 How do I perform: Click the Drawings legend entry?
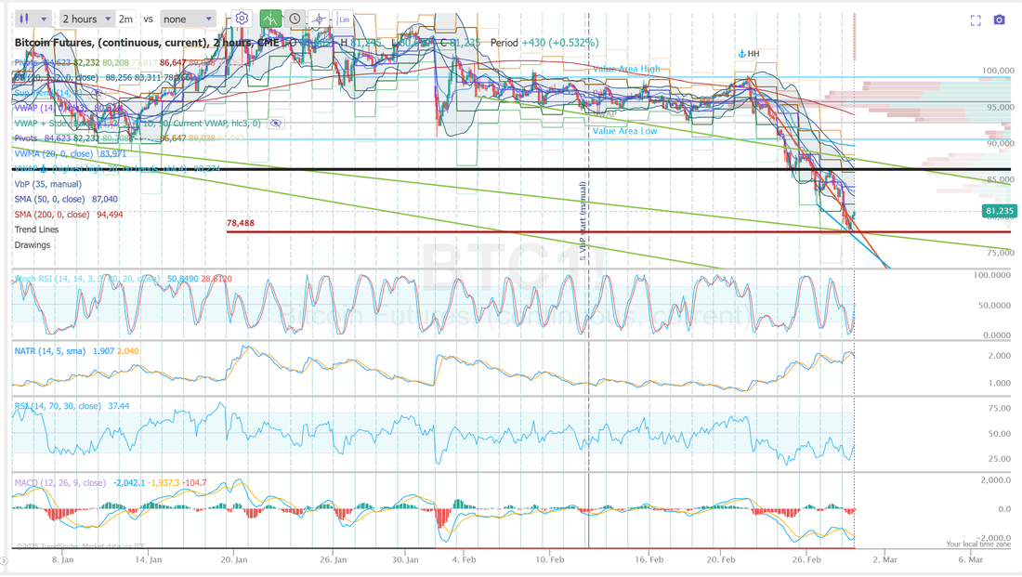tap(33, 244)
